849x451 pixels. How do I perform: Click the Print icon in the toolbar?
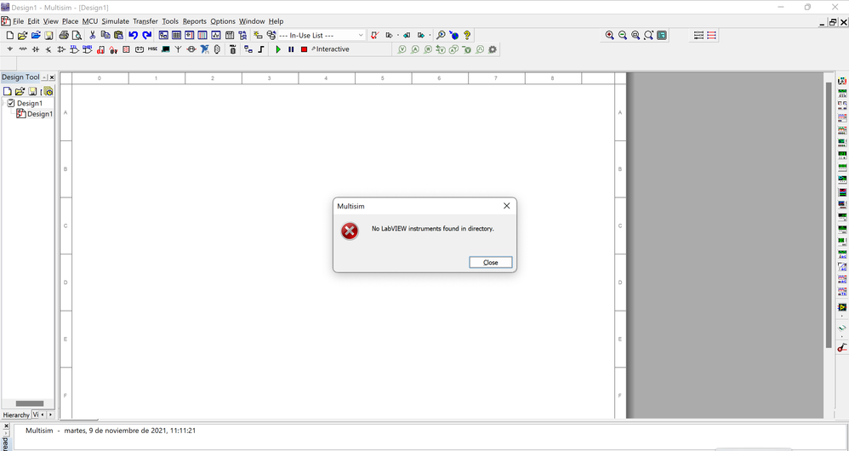pos(63,35)
